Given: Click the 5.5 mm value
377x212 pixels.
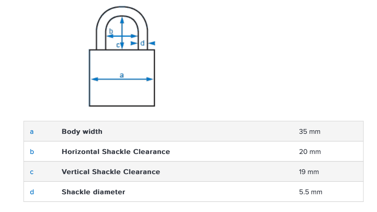Looking at the screenshot, I should (310, 192).
